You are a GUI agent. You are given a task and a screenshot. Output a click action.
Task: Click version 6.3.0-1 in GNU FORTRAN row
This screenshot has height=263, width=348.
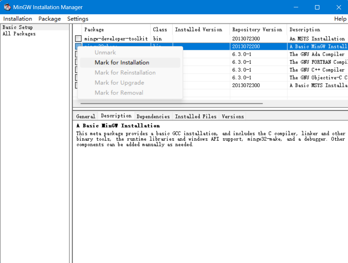coord(242,62)
